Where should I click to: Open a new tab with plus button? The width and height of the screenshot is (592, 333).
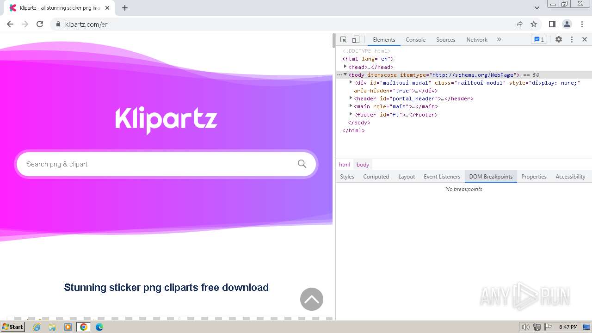(x=124, y=8)
